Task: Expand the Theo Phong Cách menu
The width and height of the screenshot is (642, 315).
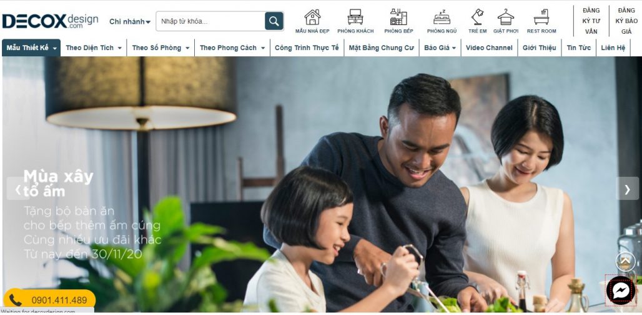Action: tap(232, 48)
